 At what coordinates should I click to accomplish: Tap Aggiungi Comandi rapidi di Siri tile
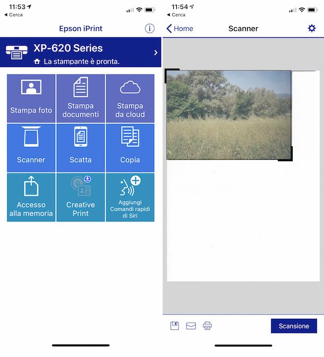click(130, 197)
